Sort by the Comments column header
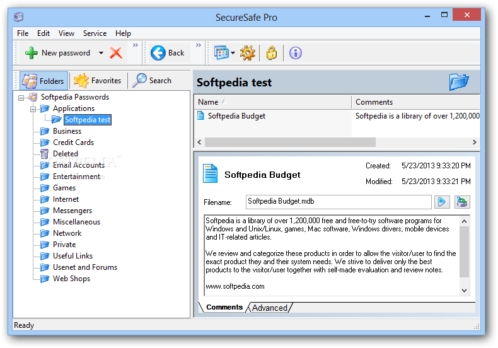498x348 pixels. pos(416,102)
